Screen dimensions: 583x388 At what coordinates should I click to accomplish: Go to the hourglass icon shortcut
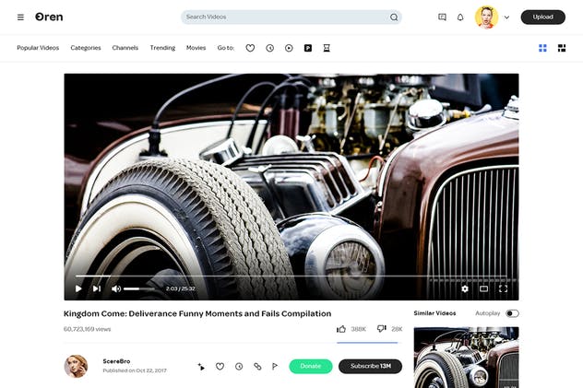pos(327,48)
